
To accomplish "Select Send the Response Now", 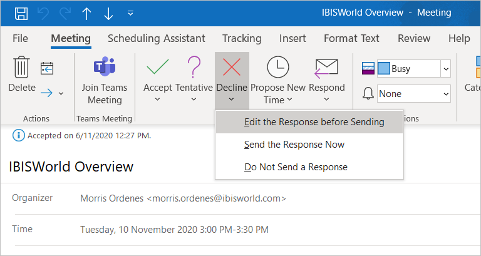I will [x=294, y=145].
